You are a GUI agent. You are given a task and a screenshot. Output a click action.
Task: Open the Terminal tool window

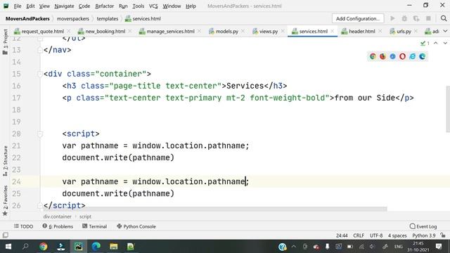94,226
